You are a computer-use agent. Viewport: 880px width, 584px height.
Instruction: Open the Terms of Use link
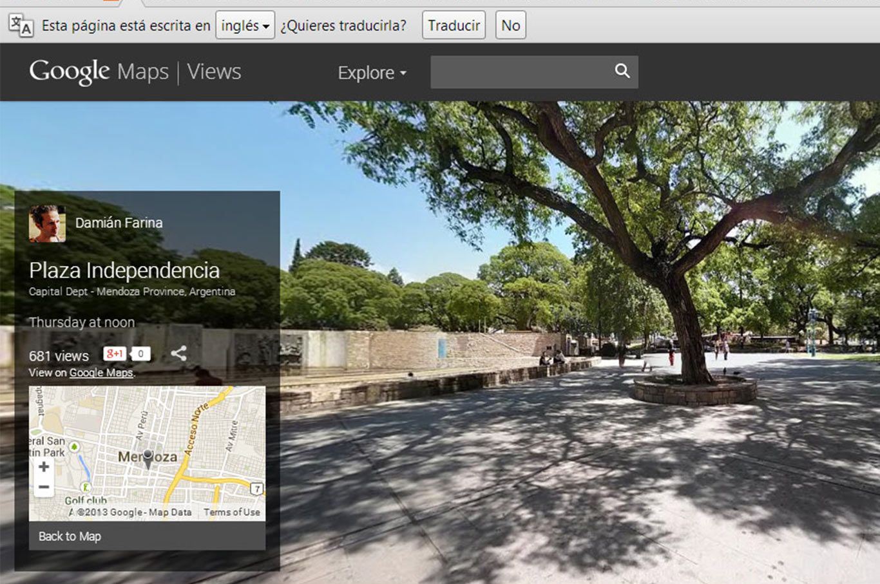[x=231, y=512]
